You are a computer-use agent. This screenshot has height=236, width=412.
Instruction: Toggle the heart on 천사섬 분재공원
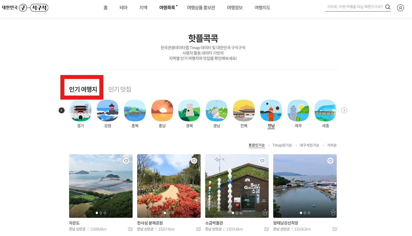[x=194, y=161]
